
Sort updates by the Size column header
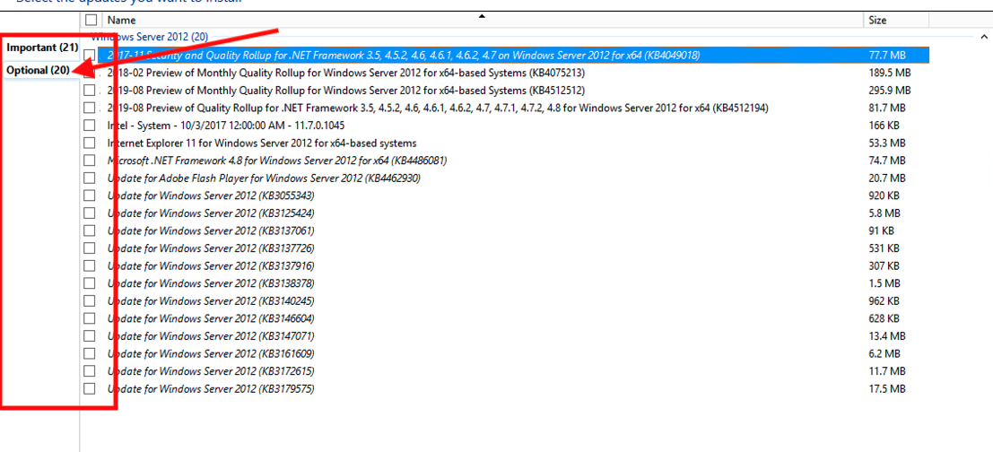tap(878, 21)
